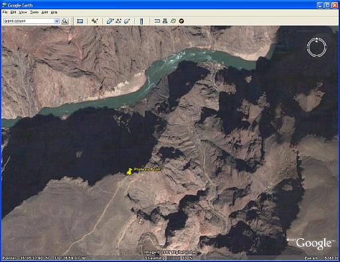Viewport: 340px width, 262px height.
Task: Select the Add Placemark tool
Action: [95, 21]
